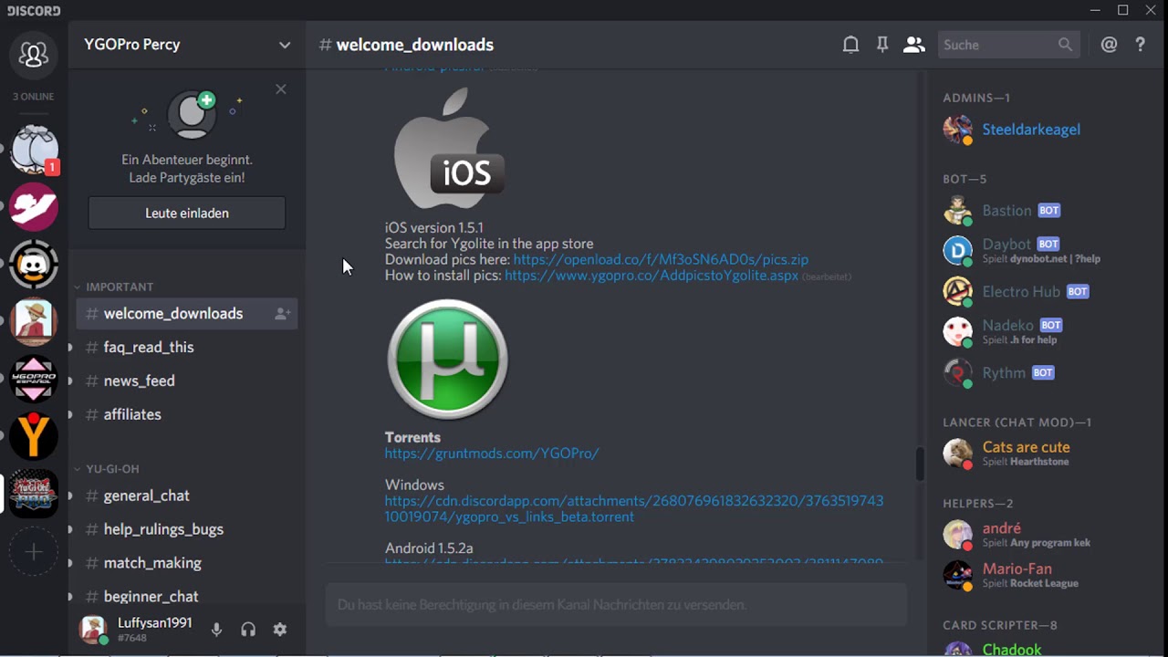
Task: Open the openload pics.zip link
Action: pyautogui.click(x=661, y=259)
